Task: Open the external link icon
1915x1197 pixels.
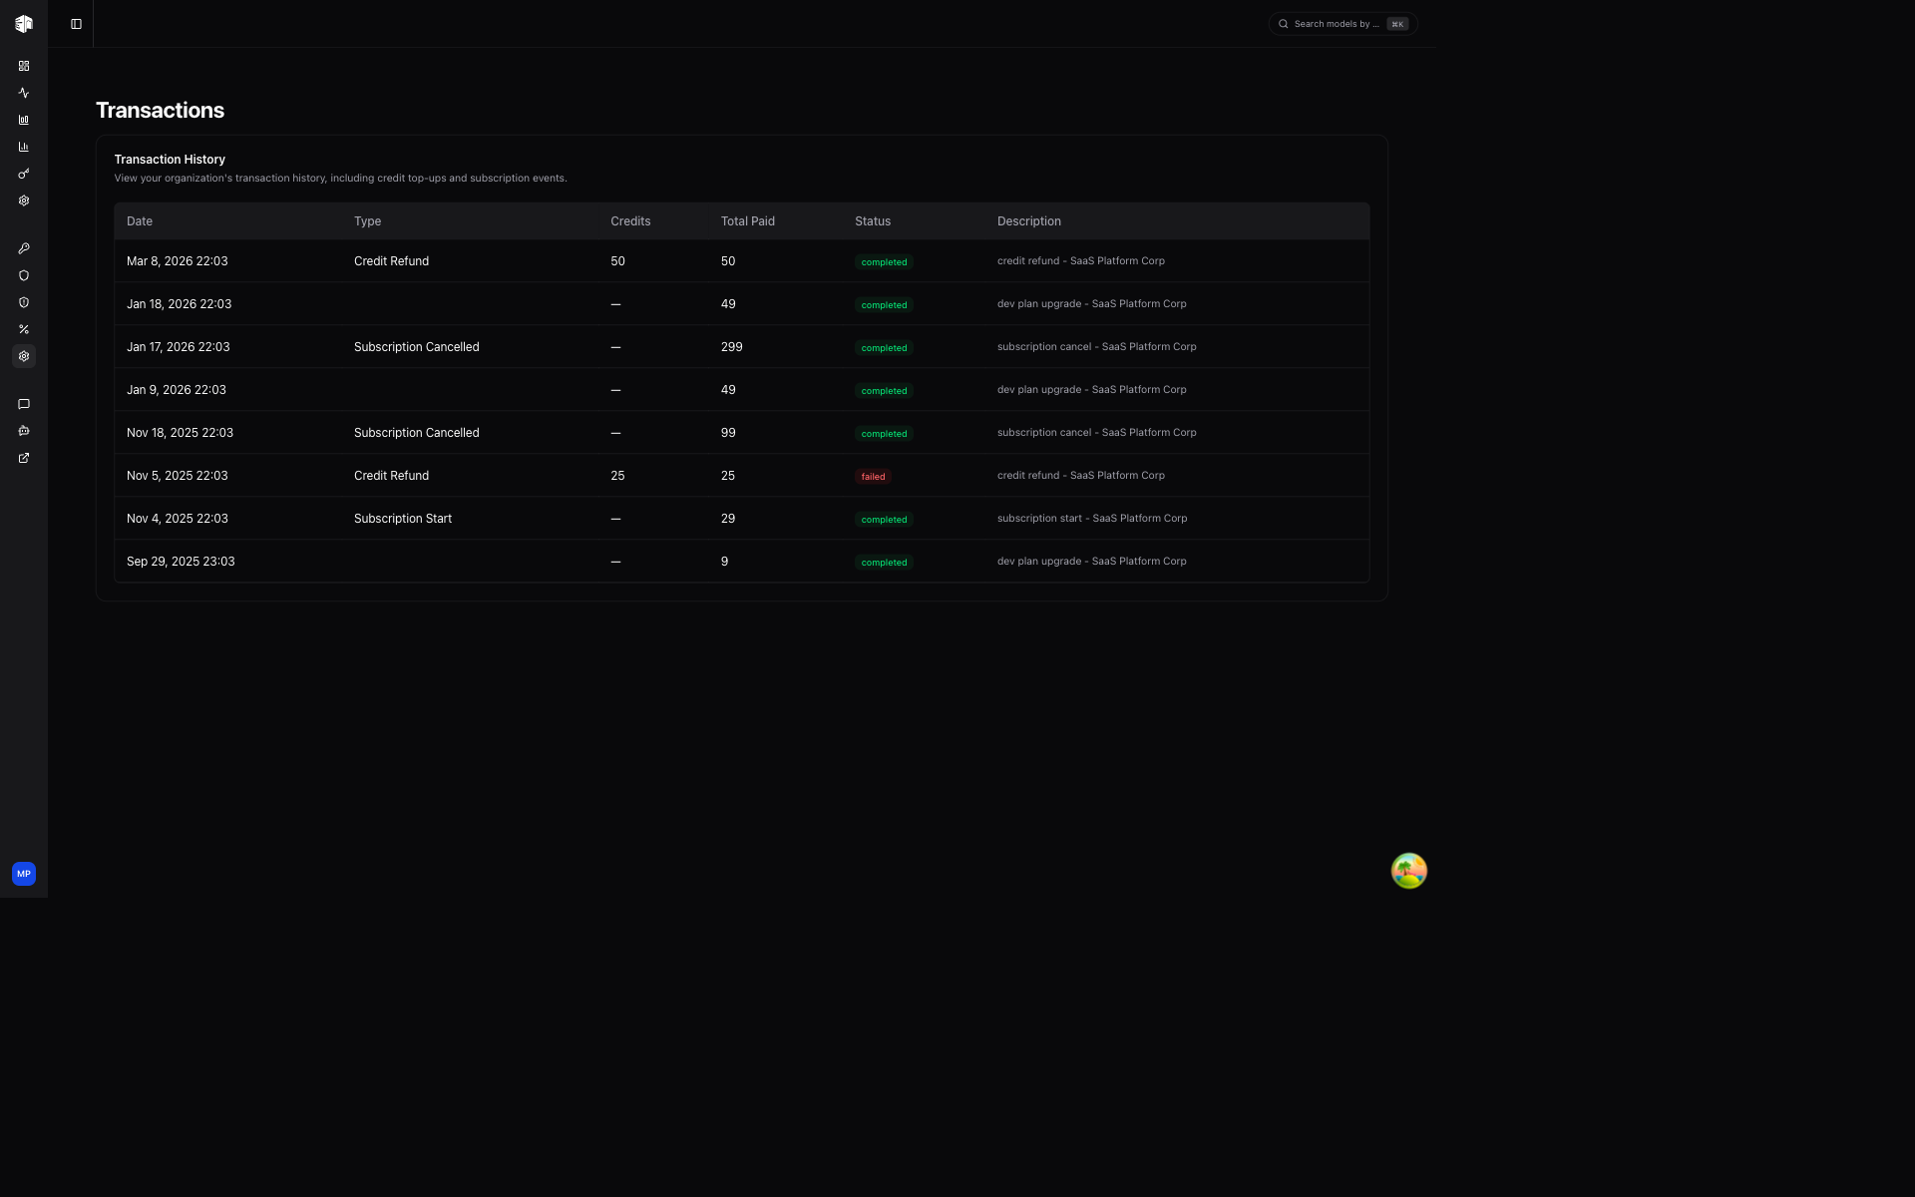Action: pos(24,458)
